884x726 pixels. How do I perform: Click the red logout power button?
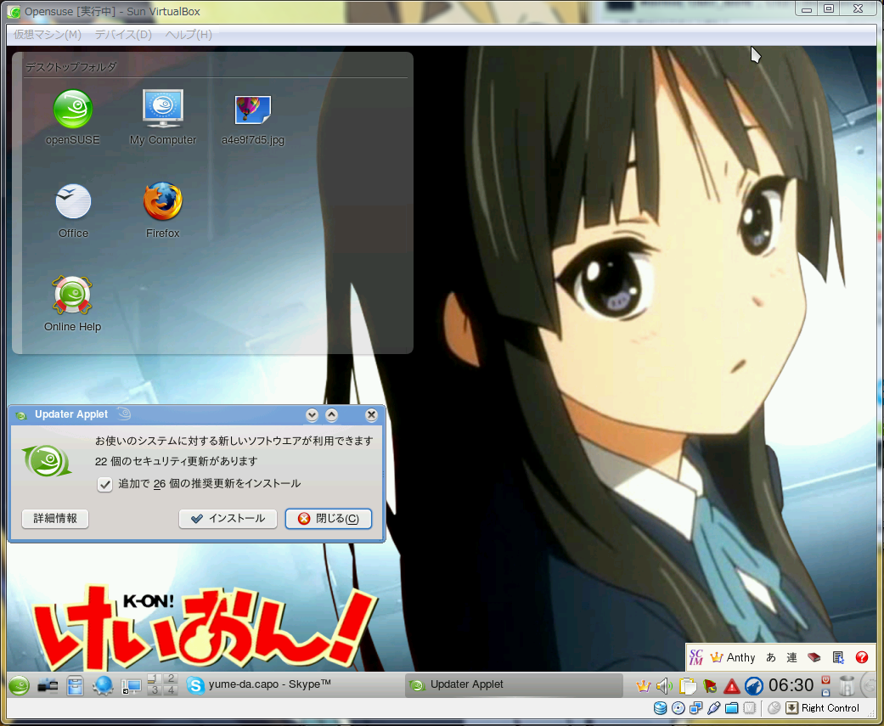click(825, 680)
